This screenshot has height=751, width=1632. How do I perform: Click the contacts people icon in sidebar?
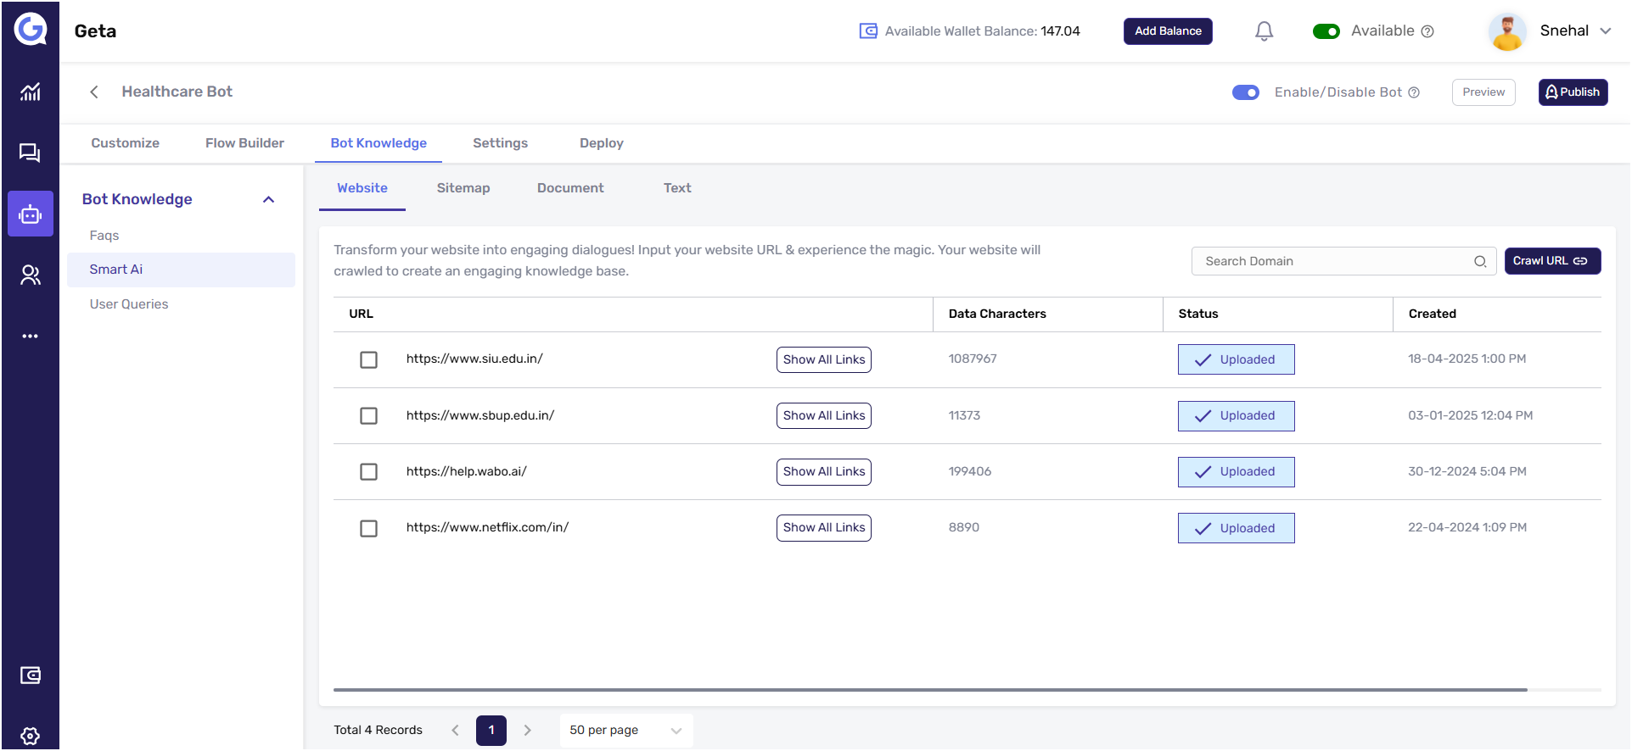point(31,275)
